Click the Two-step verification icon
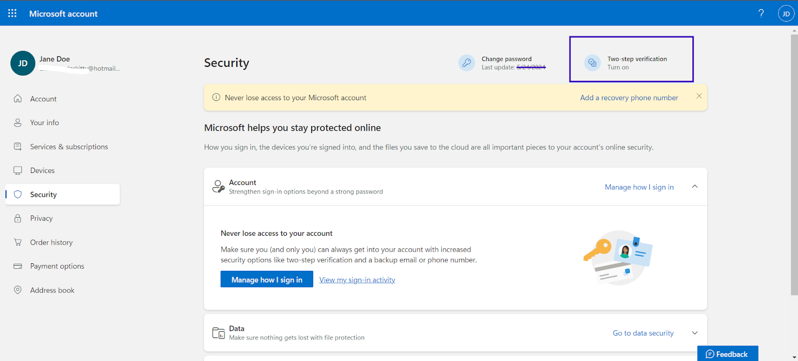The image size is (798, 361). 593,63
